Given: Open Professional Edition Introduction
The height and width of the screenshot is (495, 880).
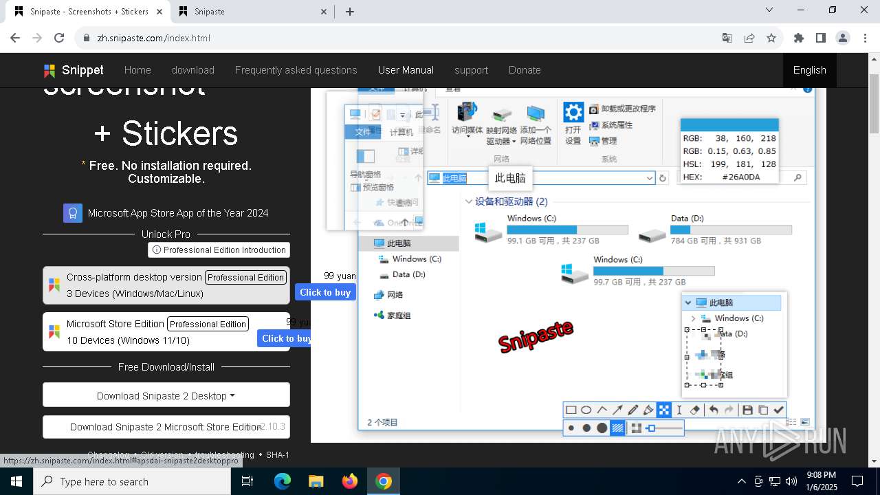Looking at the screenshot, I should pos(219,250).
